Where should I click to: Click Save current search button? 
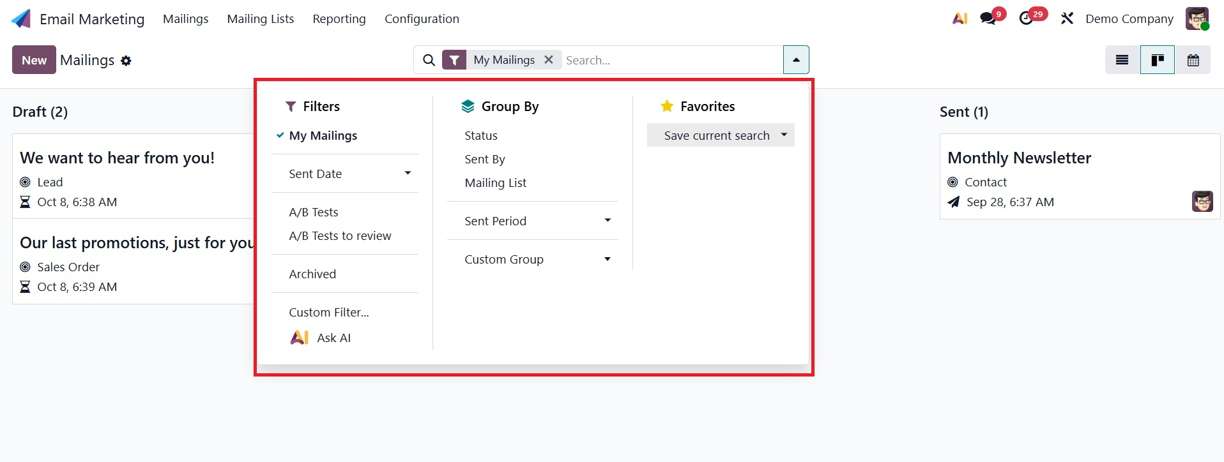coord(716,135)
